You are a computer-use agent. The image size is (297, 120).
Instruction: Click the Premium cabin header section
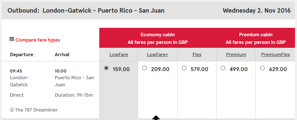click(x=256, y=38)
